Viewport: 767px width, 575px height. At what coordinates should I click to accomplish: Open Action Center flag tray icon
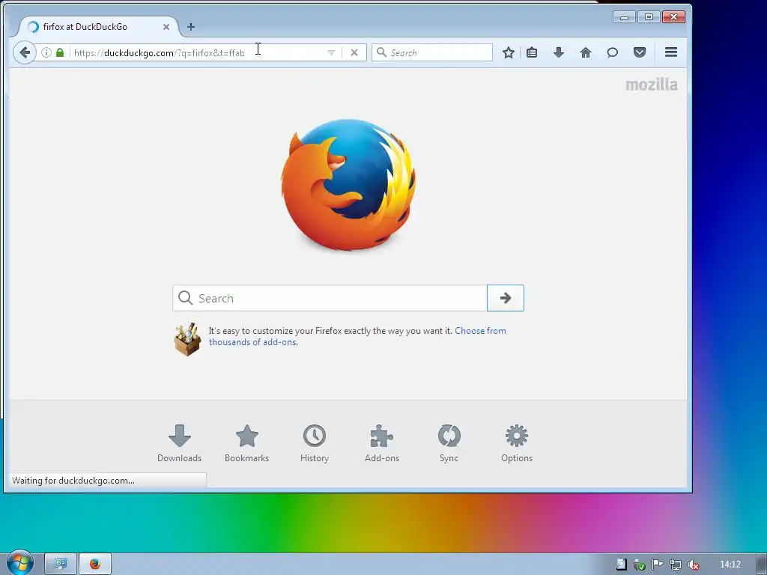[657, 565]
